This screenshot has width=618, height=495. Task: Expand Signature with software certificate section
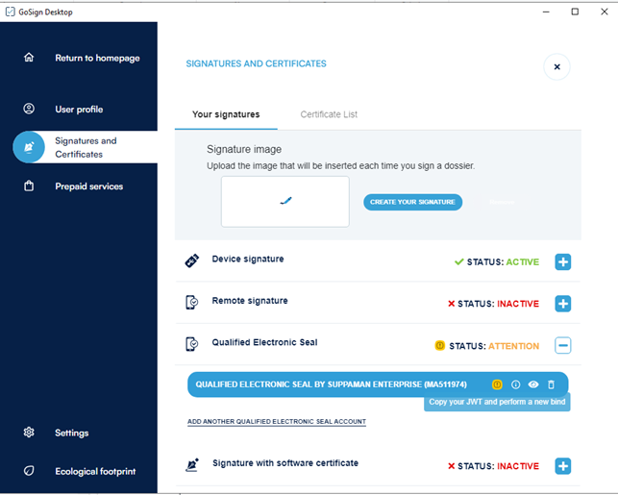point(563,466)
